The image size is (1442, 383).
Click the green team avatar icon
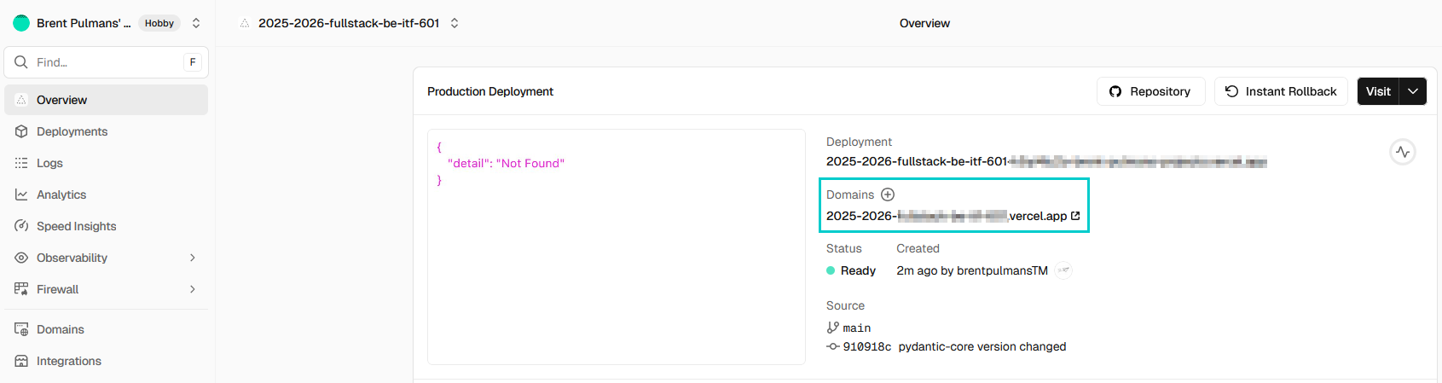click(21, 23)
